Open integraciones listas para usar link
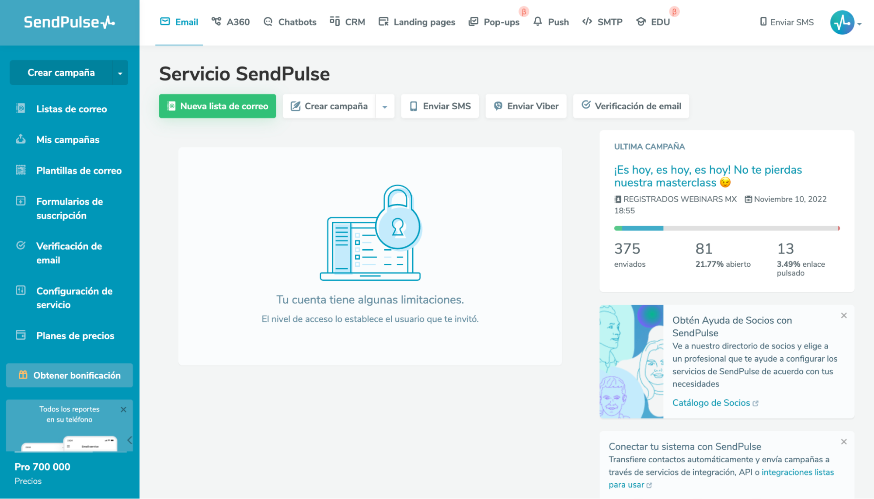 (x=797, y=472)
